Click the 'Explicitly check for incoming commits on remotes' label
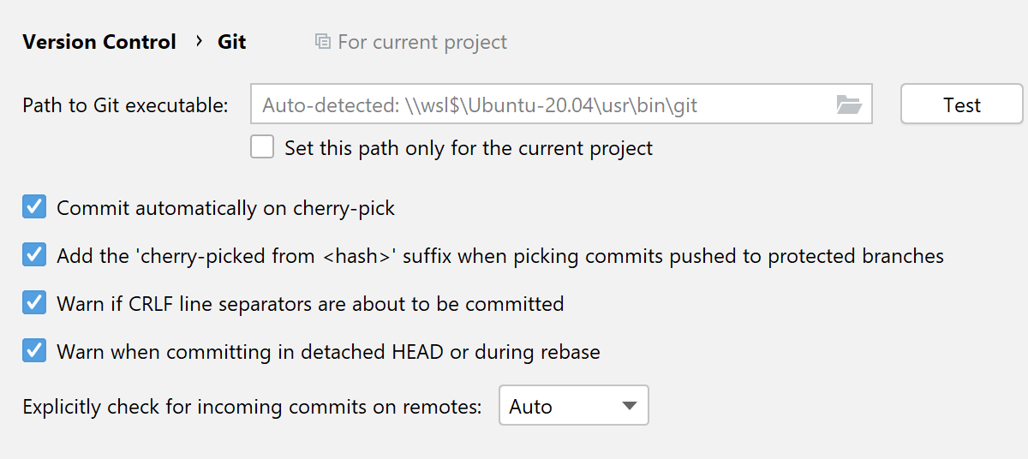The image size is (1028, 459). click(x=253, y=407)
